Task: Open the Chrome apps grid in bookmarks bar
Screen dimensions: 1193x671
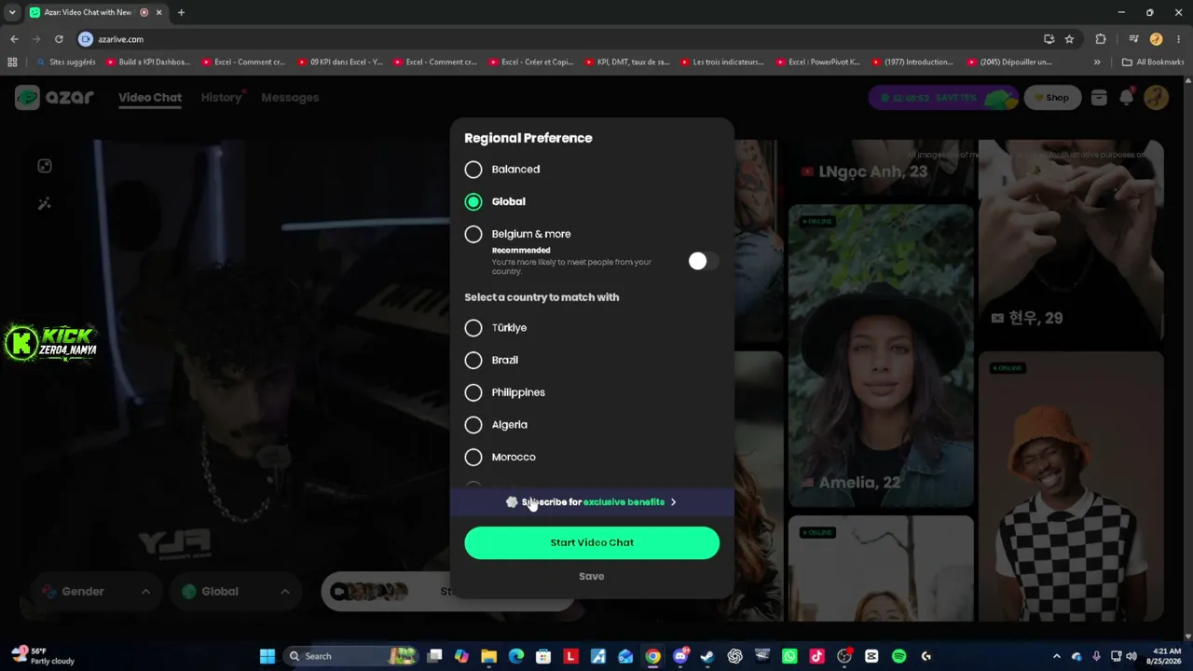Action: [x=12, y=62]
